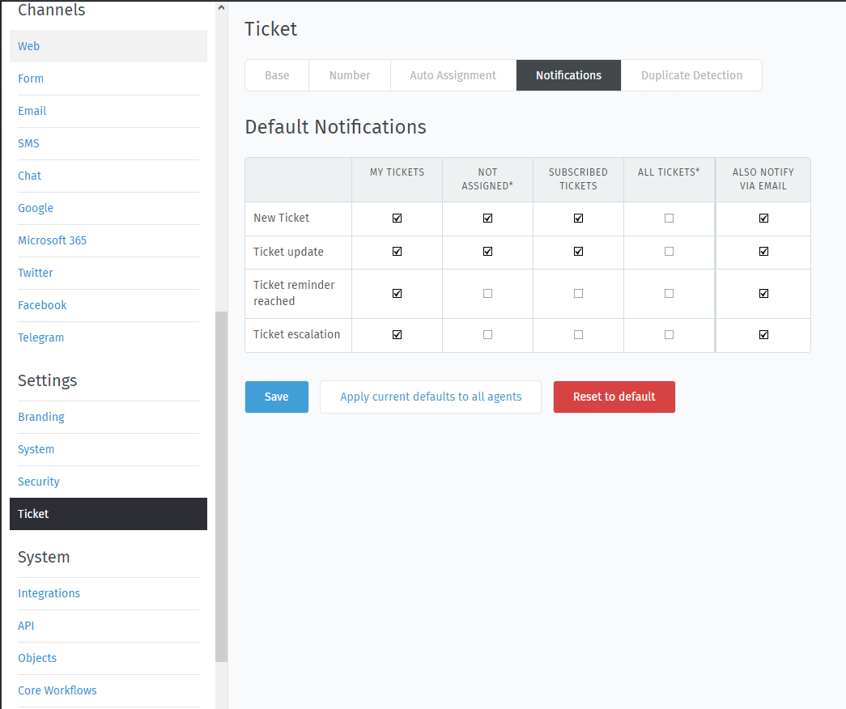This screenshot has height=709, width=846.
Task: Enable All Tickets notifications for New Ticket
Action: click(x=669, y=218)
